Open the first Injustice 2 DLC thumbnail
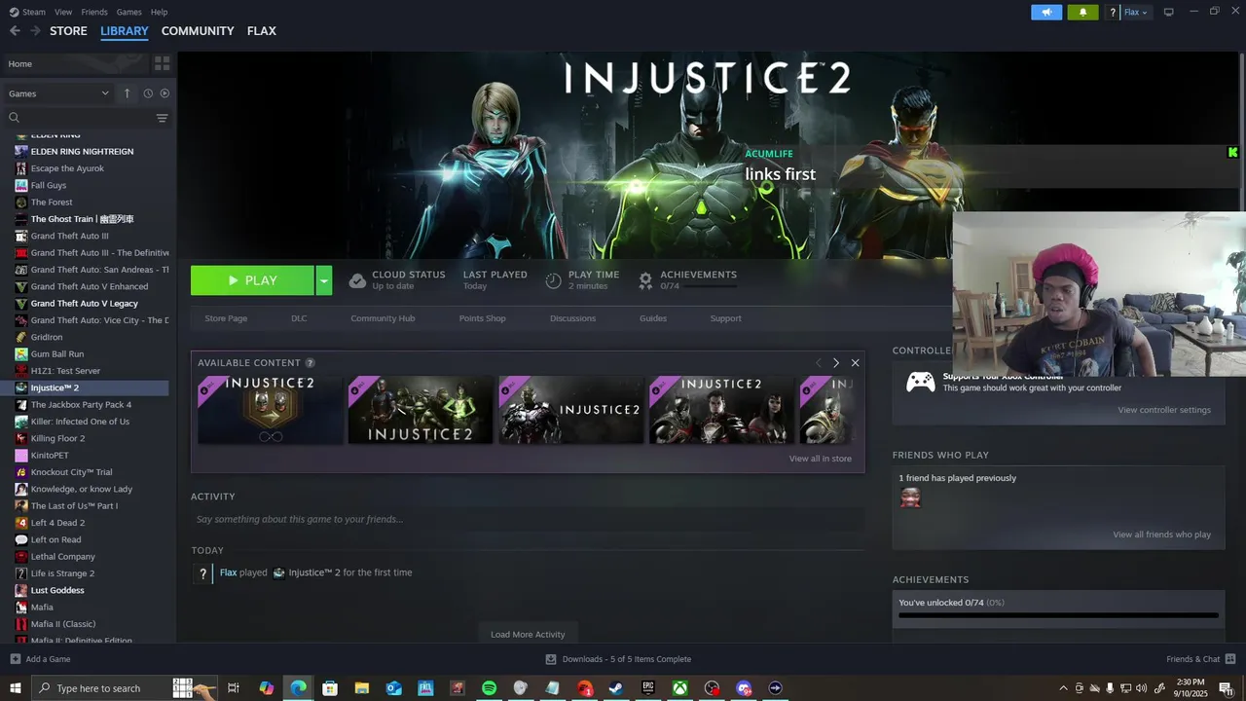 coord(271,410)
